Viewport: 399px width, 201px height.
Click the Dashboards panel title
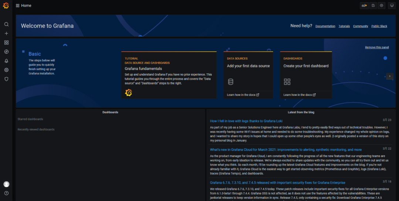tap(110, 112)
